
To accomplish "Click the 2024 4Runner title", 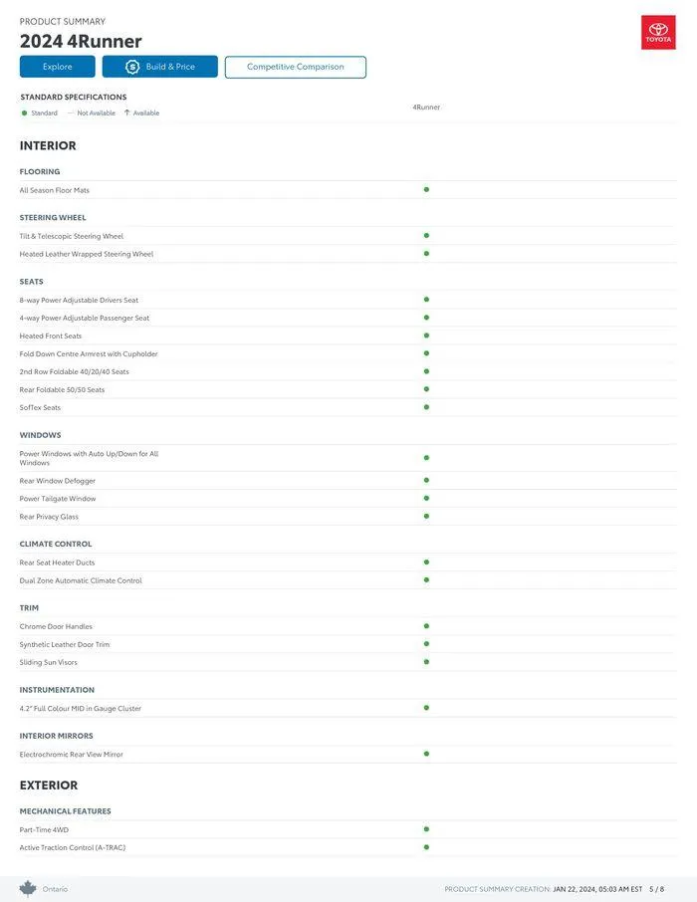I will pos(81,41).
